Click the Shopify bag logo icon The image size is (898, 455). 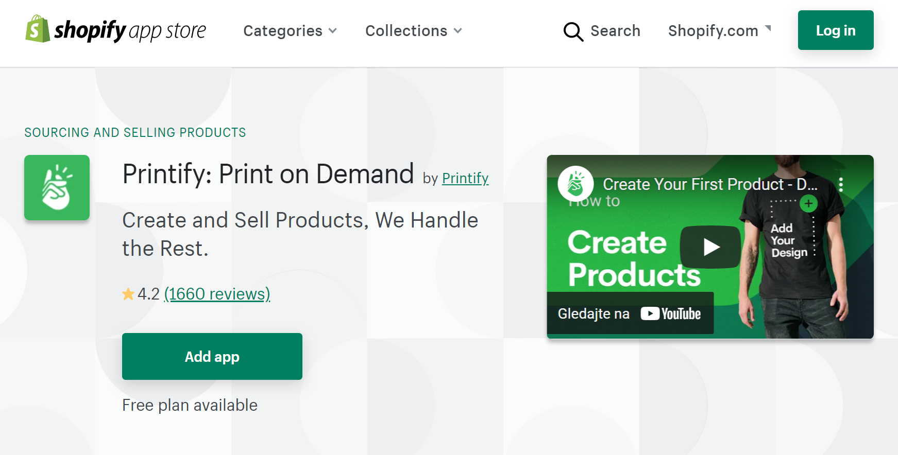37,29
